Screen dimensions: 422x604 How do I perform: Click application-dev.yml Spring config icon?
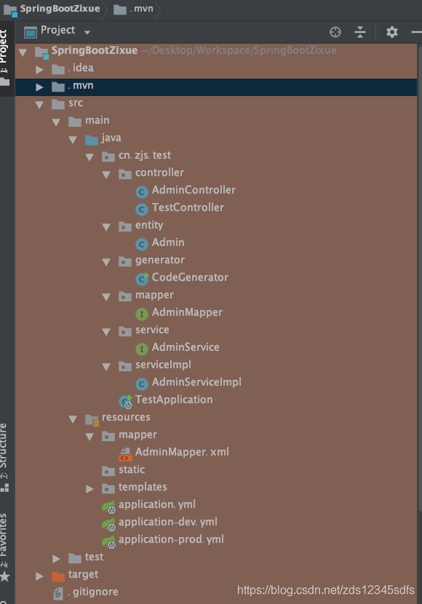point(108,524)
